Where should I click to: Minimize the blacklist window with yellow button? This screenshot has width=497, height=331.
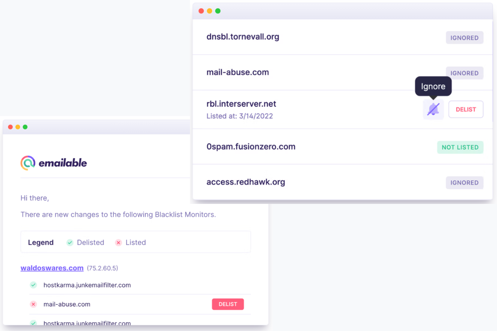(x=210, y=11)
